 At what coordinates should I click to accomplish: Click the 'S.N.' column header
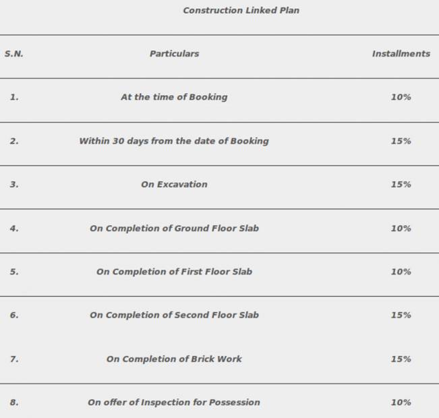click(x=13, y=54)
